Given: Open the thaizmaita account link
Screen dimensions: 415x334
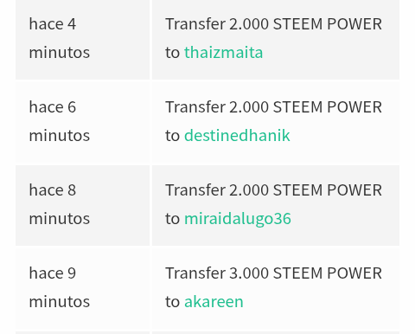Looking at the screenshot, I should click(223, 53).
